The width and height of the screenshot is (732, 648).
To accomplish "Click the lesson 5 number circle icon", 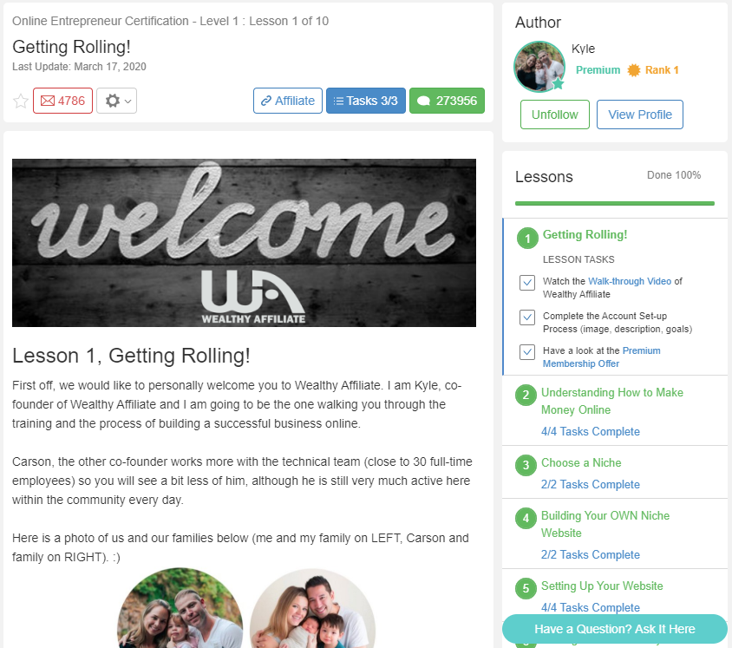I will point(526,588).
